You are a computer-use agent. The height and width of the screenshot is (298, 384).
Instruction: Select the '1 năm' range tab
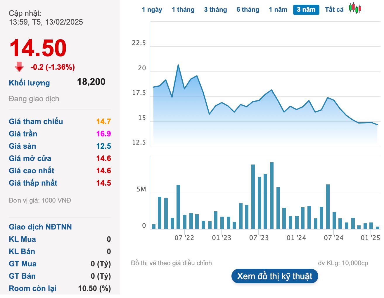click(278, 10)
